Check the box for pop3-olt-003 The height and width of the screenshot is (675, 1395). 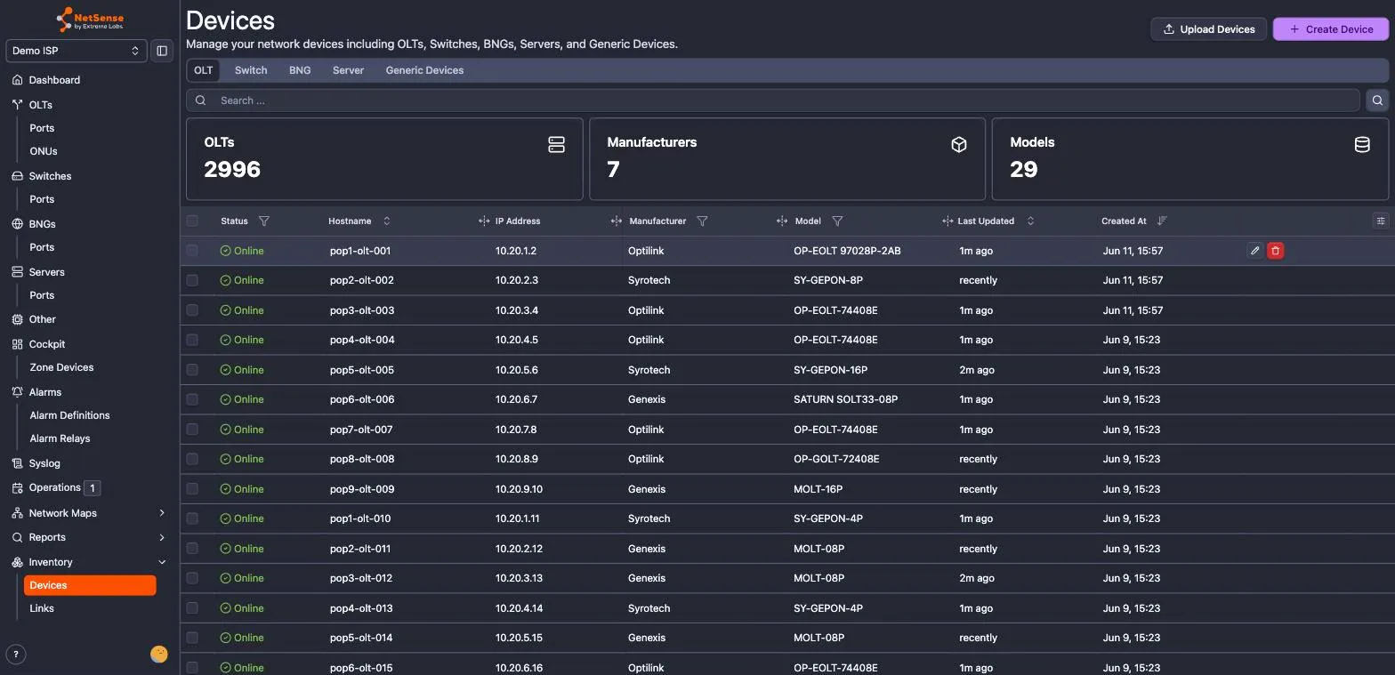pos(192,310)
